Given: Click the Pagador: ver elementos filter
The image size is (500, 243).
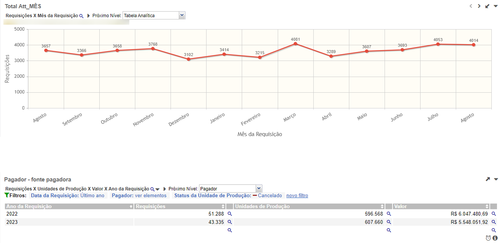Looking at the screenshot, I should click(139, 196).
